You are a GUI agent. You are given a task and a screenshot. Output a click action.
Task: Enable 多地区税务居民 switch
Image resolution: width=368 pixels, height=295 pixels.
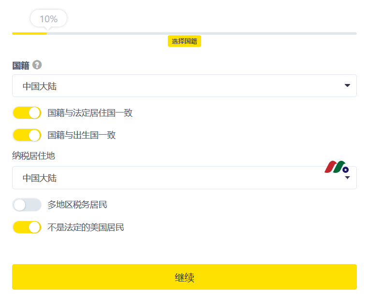tap(27, 205)
